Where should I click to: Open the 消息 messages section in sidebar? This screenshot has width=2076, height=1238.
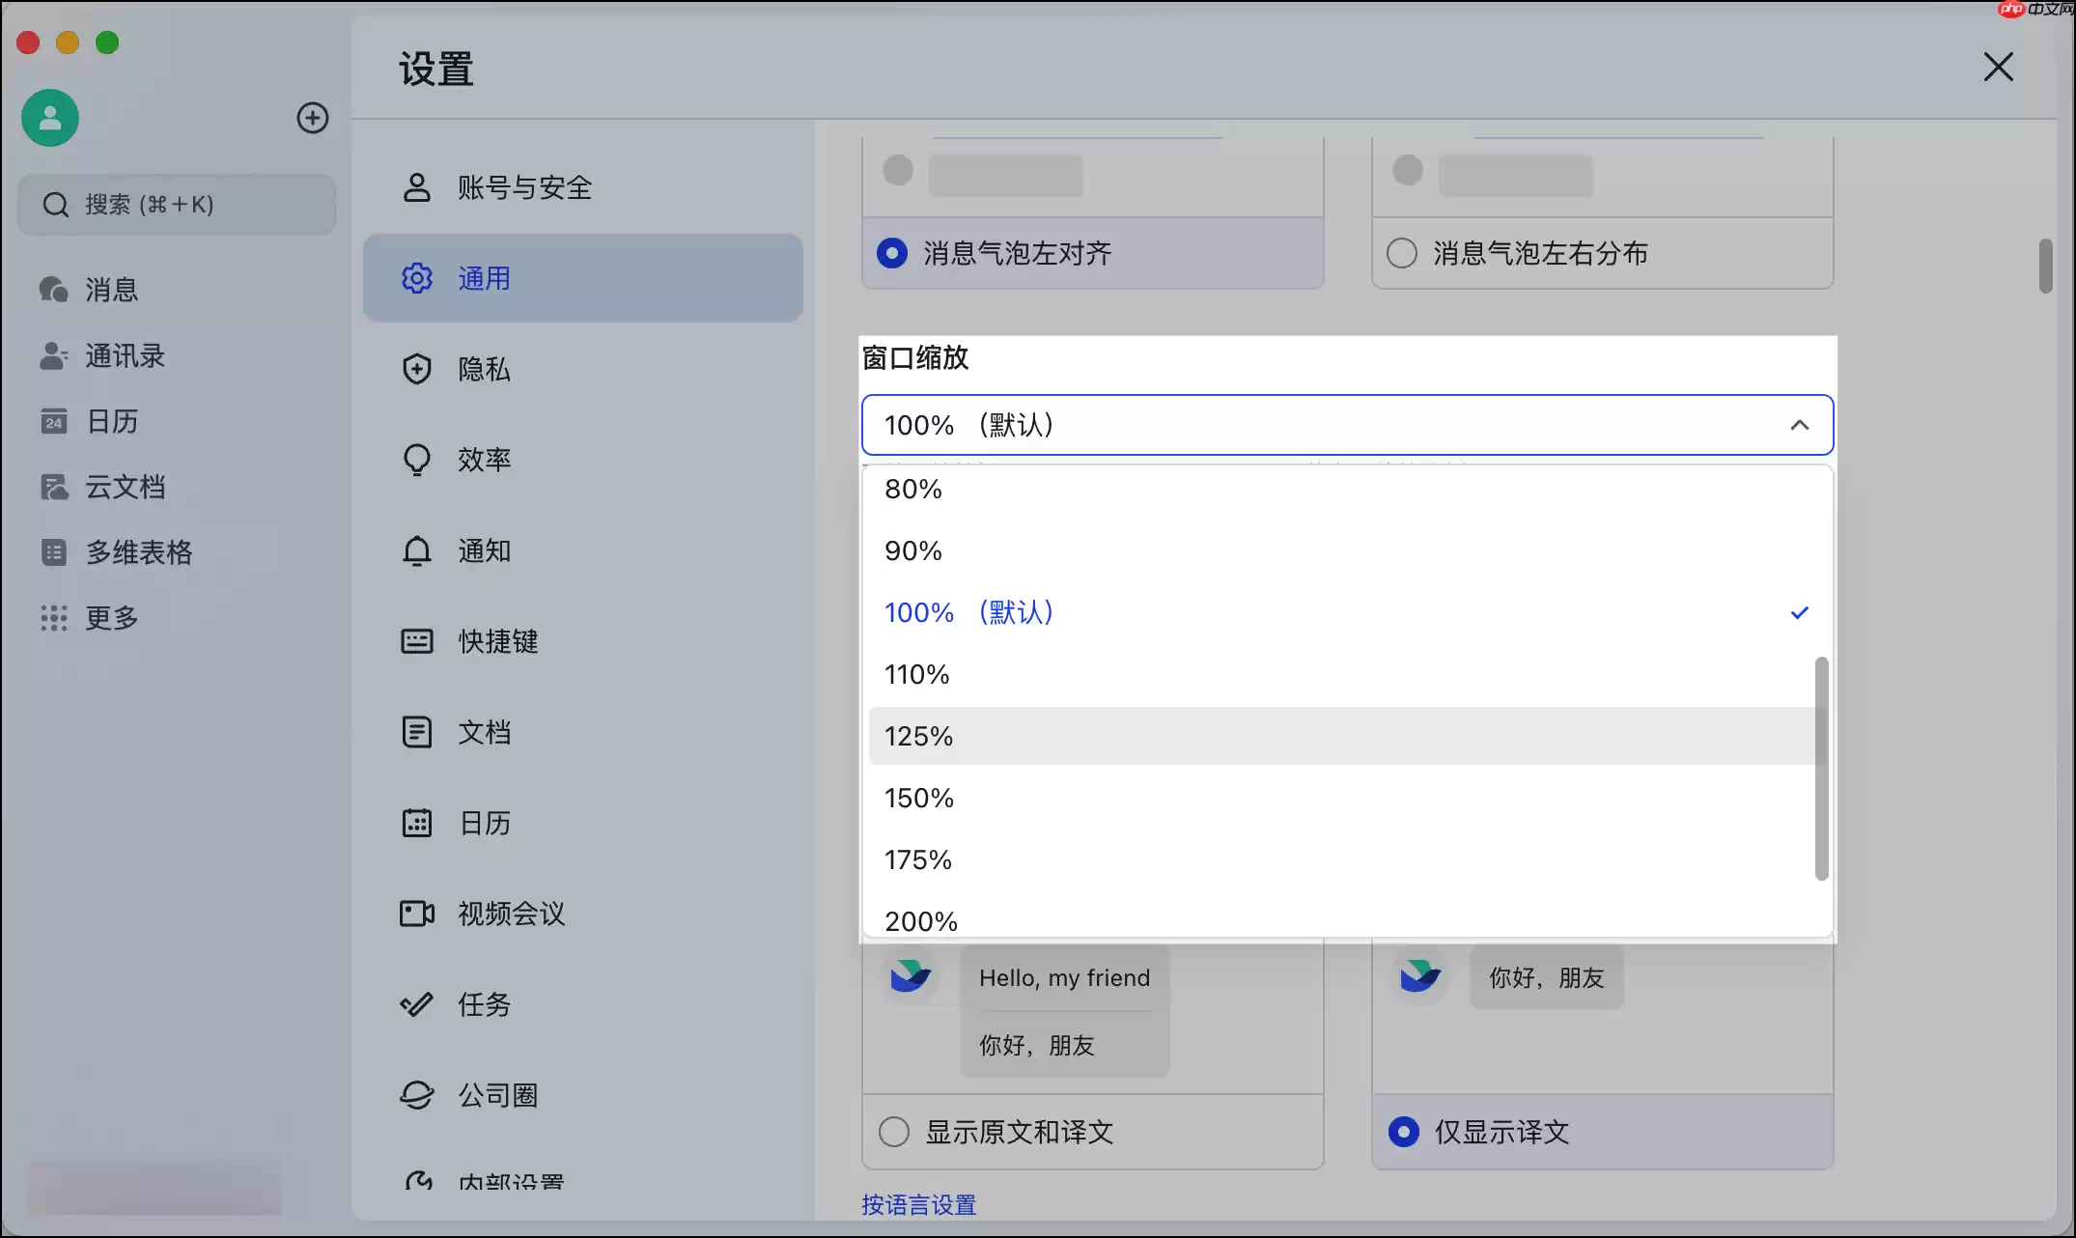coord(109,289)
